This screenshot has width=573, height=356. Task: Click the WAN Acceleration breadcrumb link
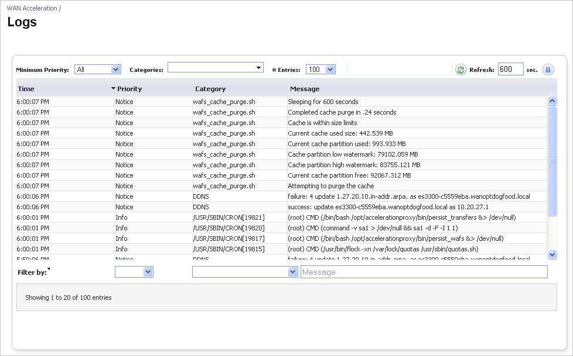[x=32, y=8]
